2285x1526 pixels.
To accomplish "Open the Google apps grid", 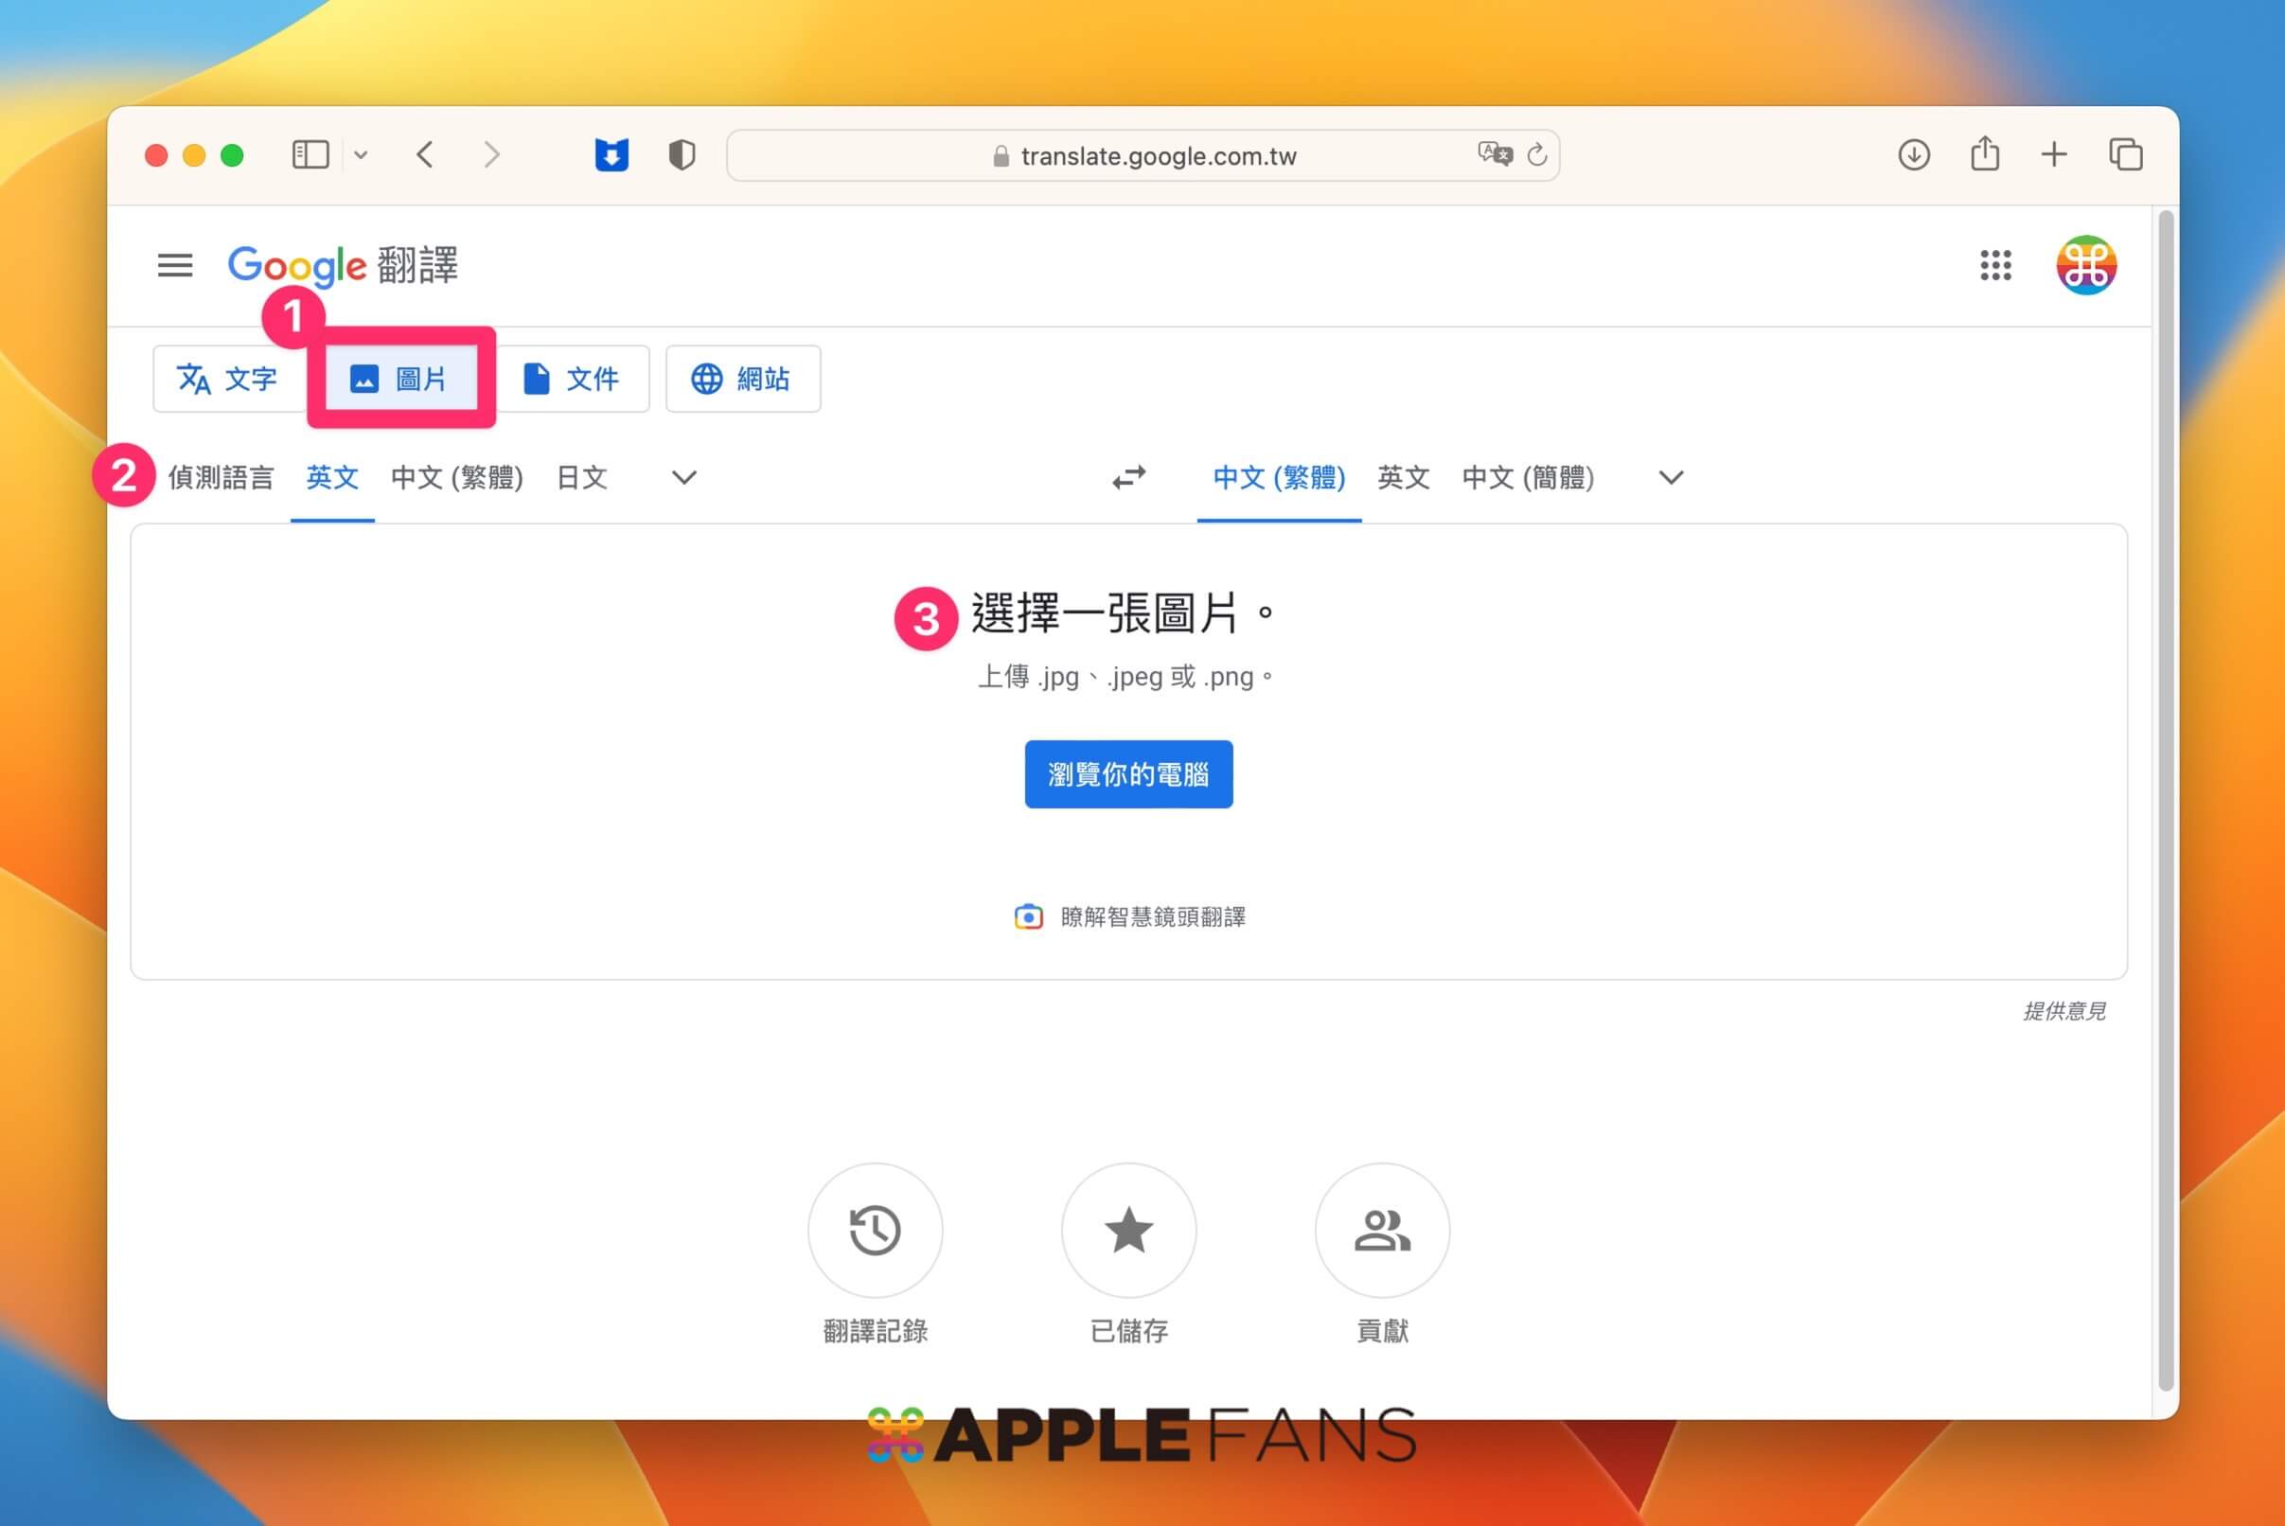I will 1996,266.
